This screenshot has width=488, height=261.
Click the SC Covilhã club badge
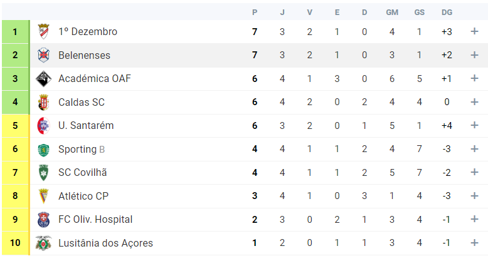click(x=43, y=173)
